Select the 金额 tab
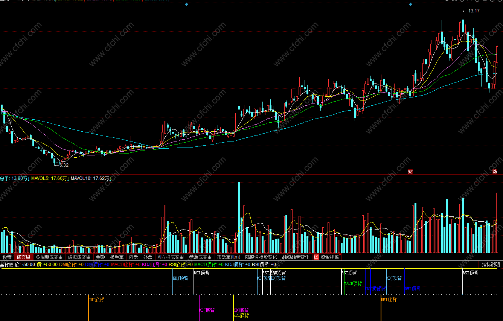The height and width of the screenshot is (321, 503). click(101, 257)
